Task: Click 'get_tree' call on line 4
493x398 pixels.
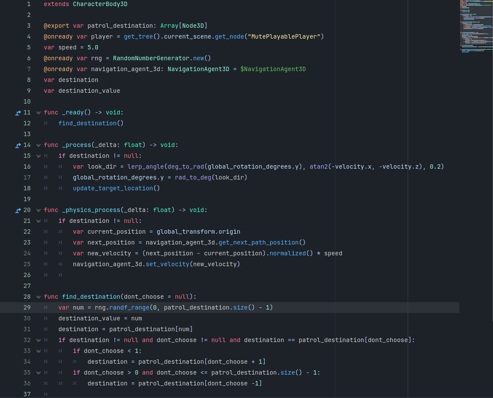Action: (x=138, y=36)
